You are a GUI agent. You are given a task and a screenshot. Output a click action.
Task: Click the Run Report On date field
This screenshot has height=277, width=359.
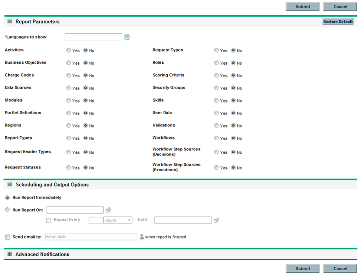75,210
